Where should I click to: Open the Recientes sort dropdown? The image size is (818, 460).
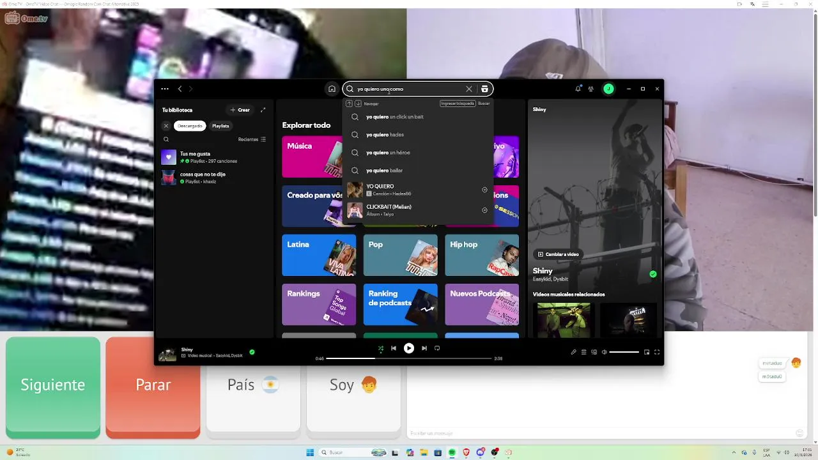[252, 139]
